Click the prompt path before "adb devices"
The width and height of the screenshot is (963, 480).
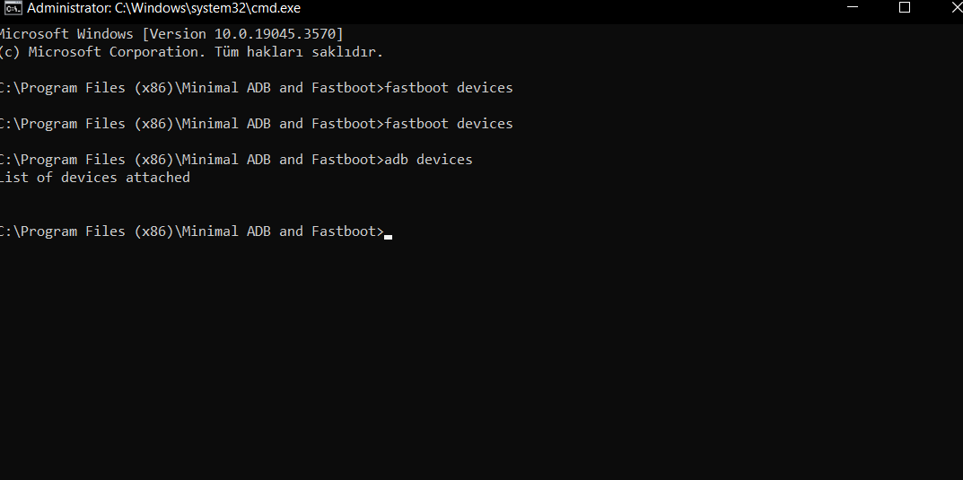coord(190,160)
